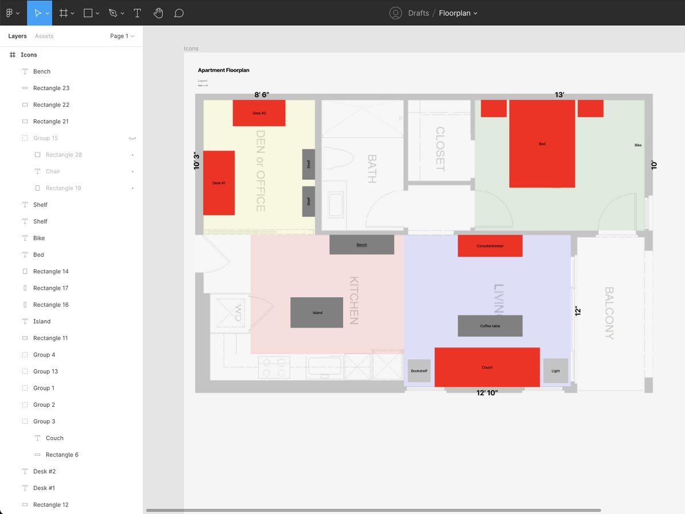Unhide the Chair layer
The height and width of the screenshot is (514, 685).
tap(132, 171)
